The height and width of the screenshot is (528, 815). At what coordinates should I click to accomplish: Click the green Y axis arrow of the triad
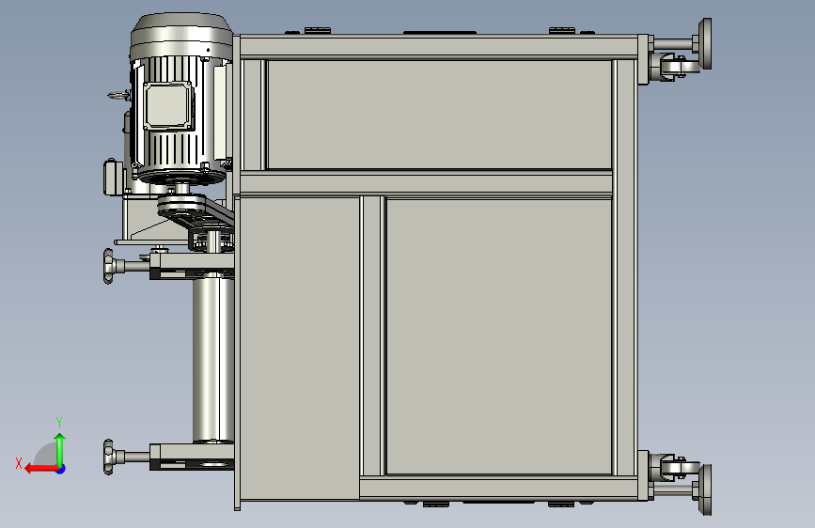click(60, 450)
